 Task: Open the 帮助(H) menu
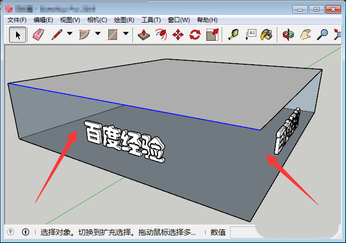coord(207,20)
